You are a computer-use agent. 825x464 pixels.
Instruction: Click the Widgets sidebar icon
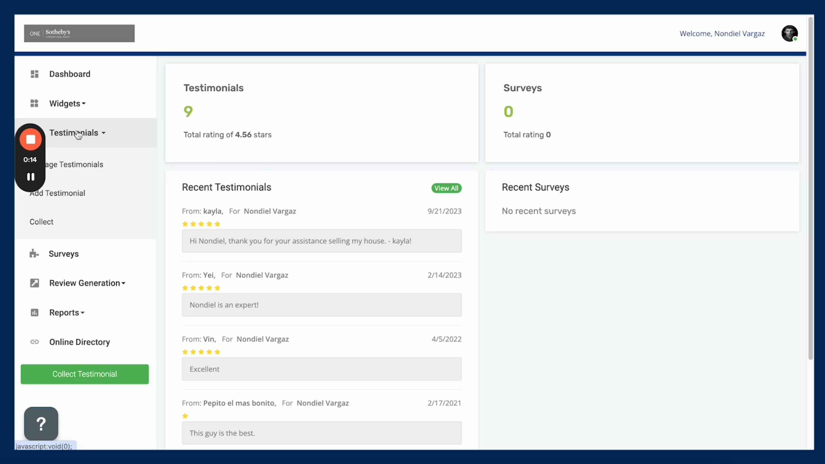34,103
